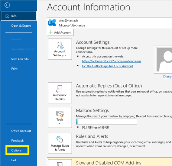Screen dimensions: 172x166
Task: Open the outlook.office365.com web access link
Action: [x=111, y=61]
